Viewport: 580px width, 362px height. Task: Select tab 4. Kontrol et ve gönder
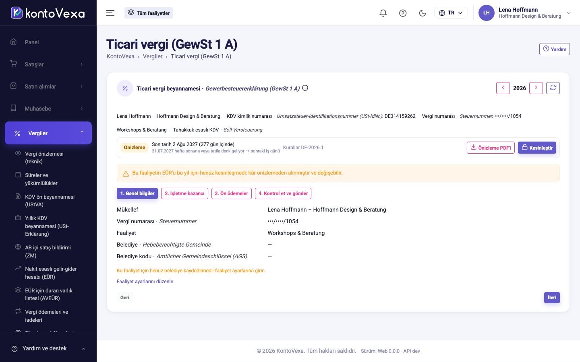pyautogui.click(x=283, y=193)
